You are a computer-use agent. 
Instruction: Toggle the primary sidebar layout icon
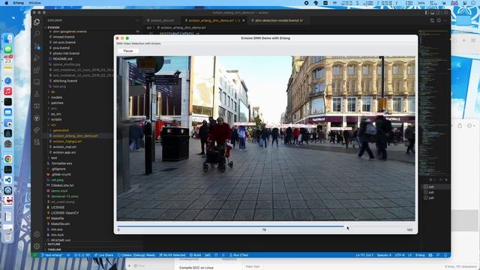tap(427, 13)
